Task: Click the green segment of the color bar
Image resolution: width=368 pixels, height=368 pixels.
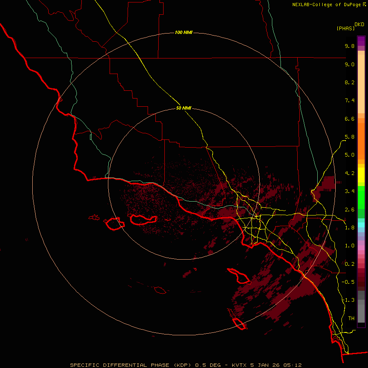Action: click(x=361, y=197)
